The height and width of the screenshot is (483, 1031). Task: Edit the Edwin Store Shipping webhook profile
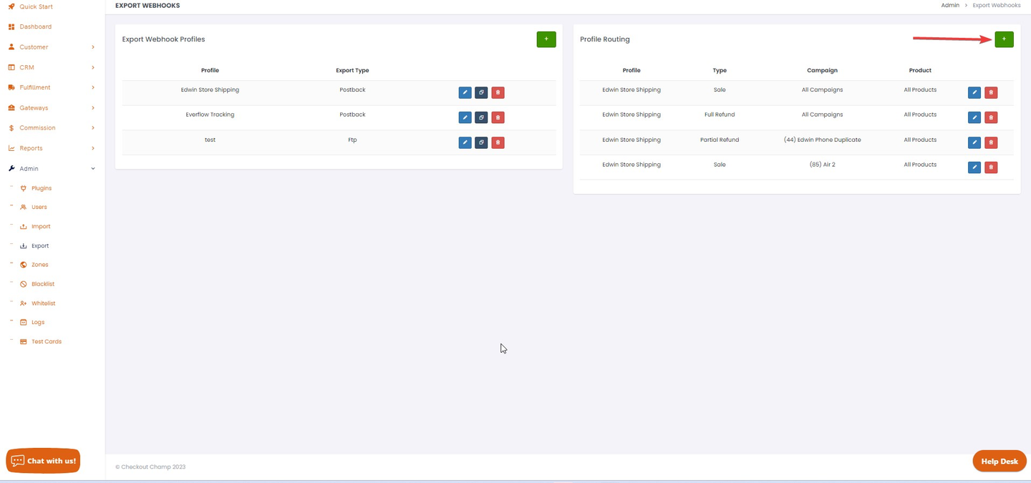pyautogui.click(x=465, y=92)
